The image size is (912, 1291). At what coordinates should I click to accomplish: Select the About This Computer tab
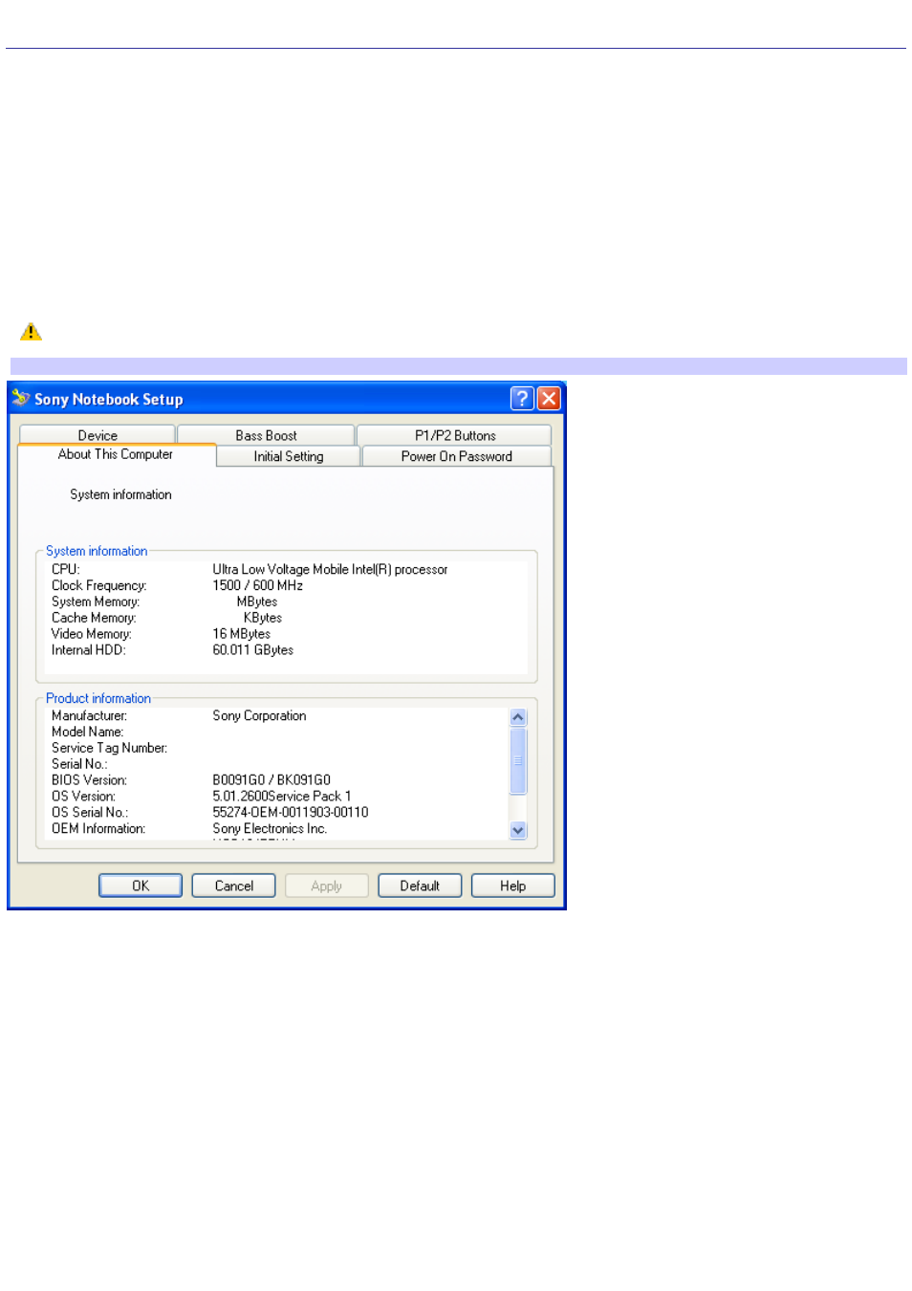tap(116, 454)
